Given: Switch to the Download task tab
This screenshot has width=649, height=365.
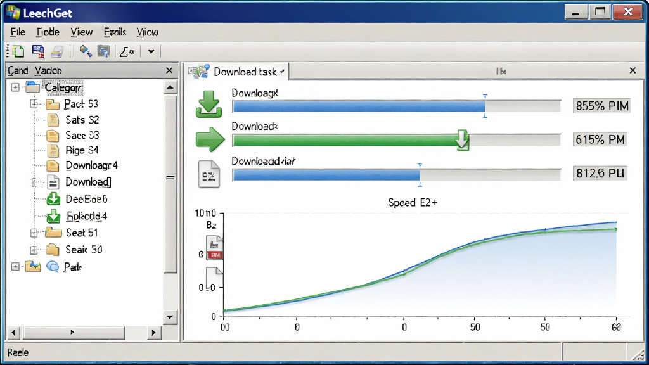Looking at the screenshot, I should click(x=237, y=72).
